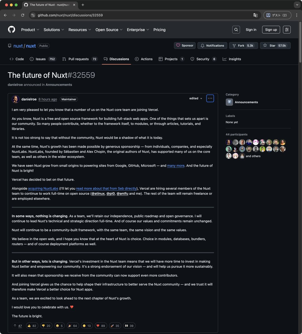Follow the 'many more' link
Image resolution: width=302 pixels, height=334 pixels.
point(176,166)
